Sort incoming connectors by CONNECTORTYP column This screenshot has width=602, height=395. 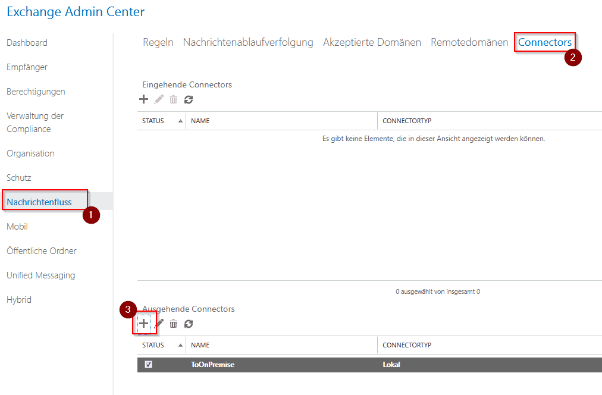pyautogui.click(x=407, y=121)
